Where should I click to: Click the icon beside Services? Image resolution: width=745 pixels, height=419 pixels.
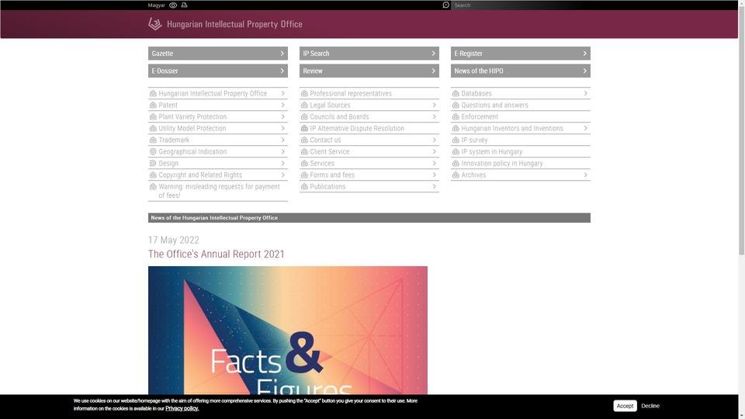304,164
